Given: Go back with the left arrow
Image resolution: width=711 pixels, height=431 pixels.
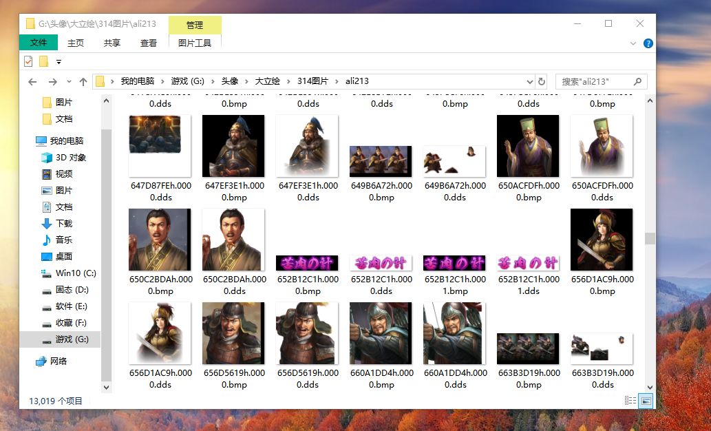Looking at the screenshot, I should click(x=32, y=82).
